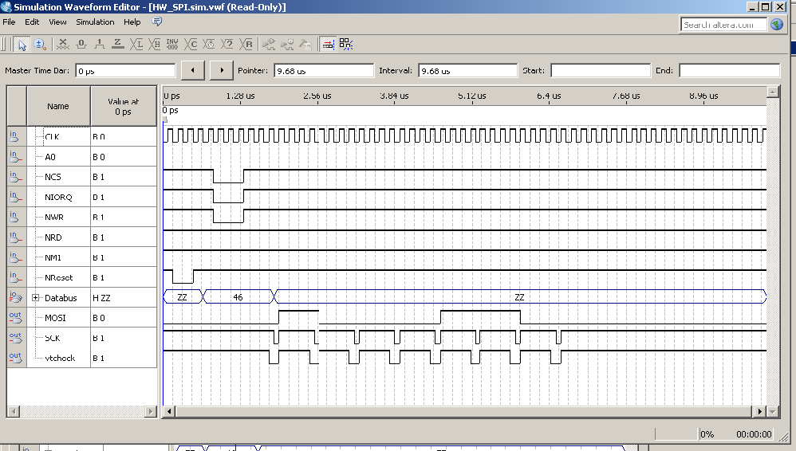
Task: Move time bar to previous transition
Action: coord(193,70)
